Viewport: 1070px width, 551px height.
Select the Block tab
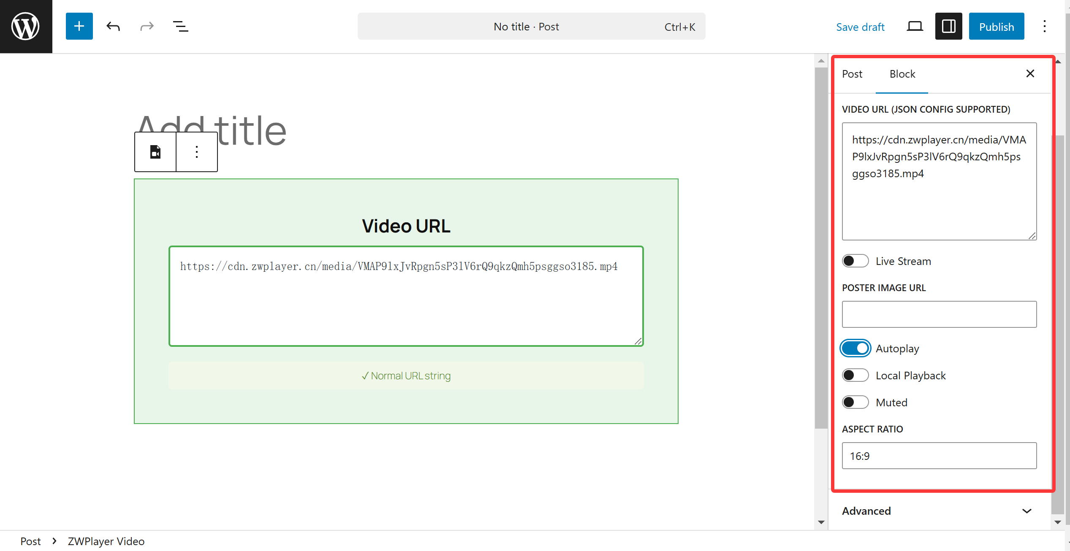click(x=902, y=74)
